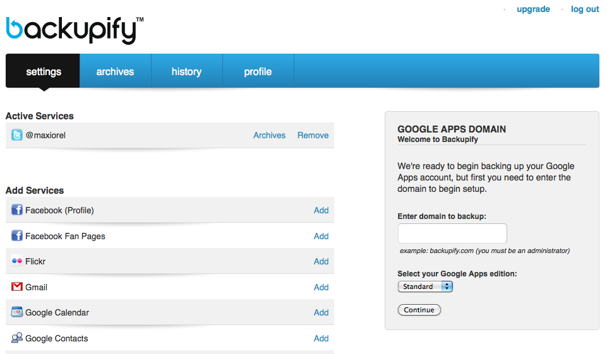Image resolution: width=607 pixels, height=354 pixels.
Task: Open the settings tab
Action: [x=42, y=71]
